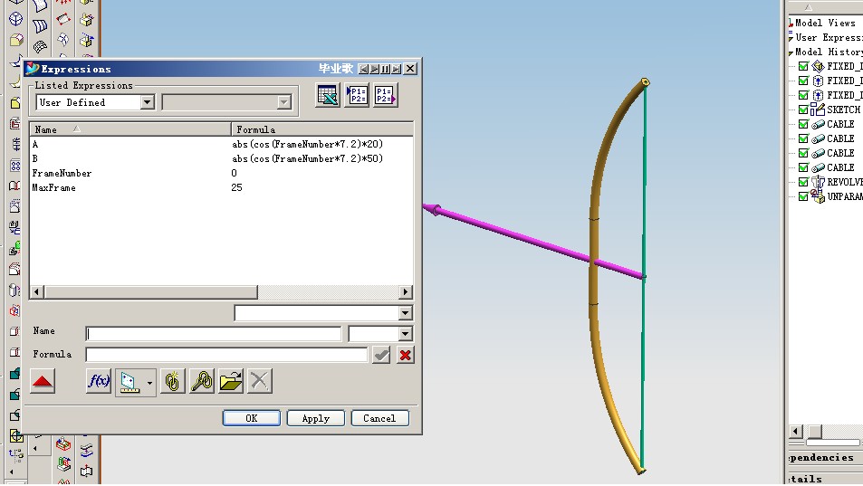This screenshot has width=863, height=486.
Task: Click the open referenced parts folder icon
Action: click(231, 382)
